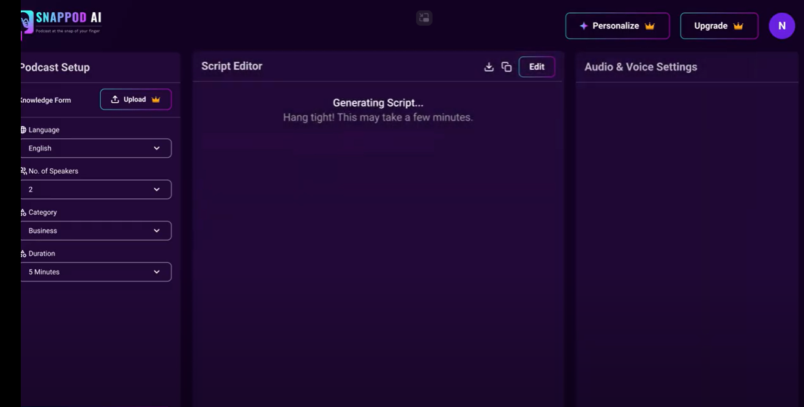The width and height of the screenshot is (804, 407).
Task: Download the generated script
Action: pyautogui.click(x=489, y=67)
